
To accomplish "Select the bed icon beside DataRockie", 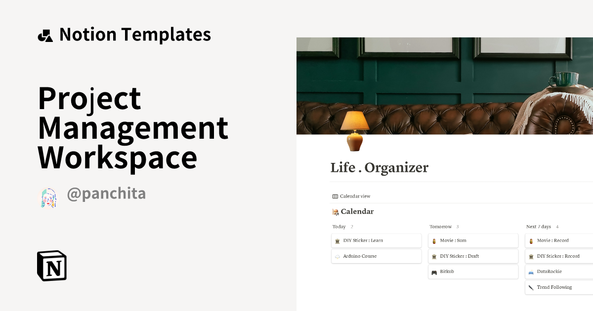I will (531, 272).
